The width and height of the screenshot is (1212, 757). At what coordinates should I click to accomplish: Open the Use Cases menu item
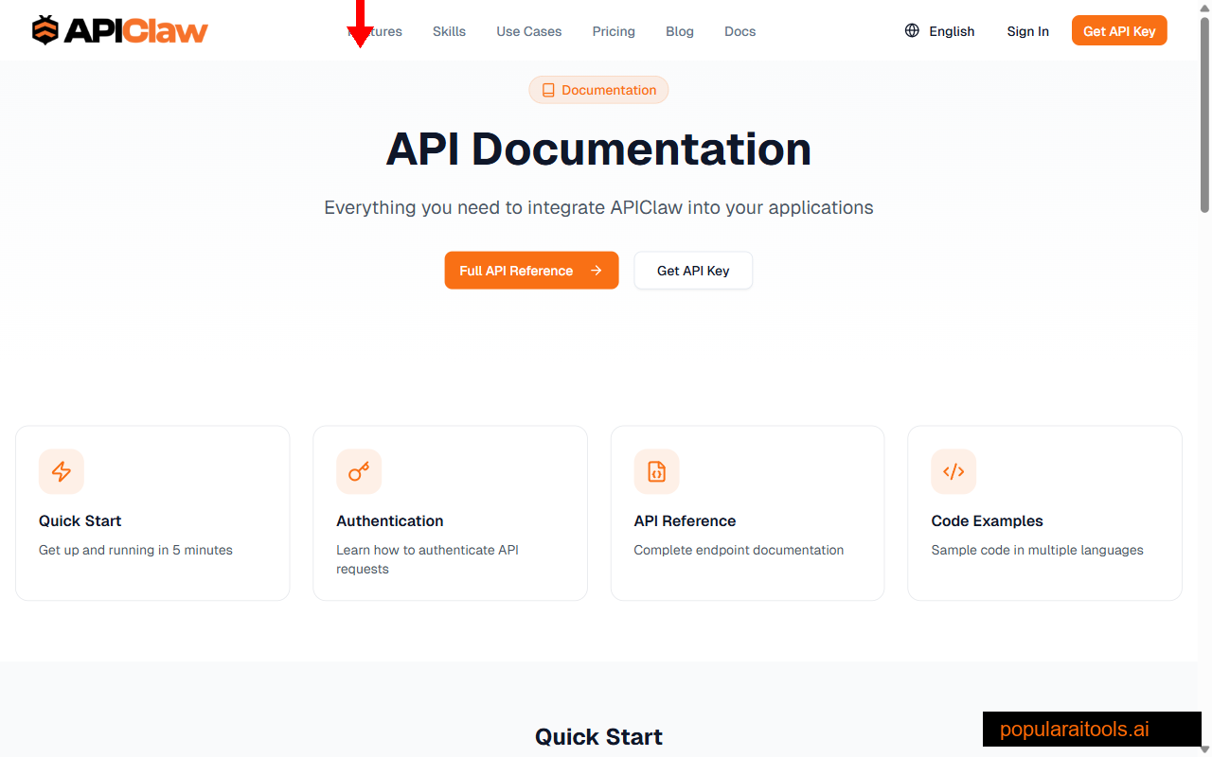[x=528, y=31]
